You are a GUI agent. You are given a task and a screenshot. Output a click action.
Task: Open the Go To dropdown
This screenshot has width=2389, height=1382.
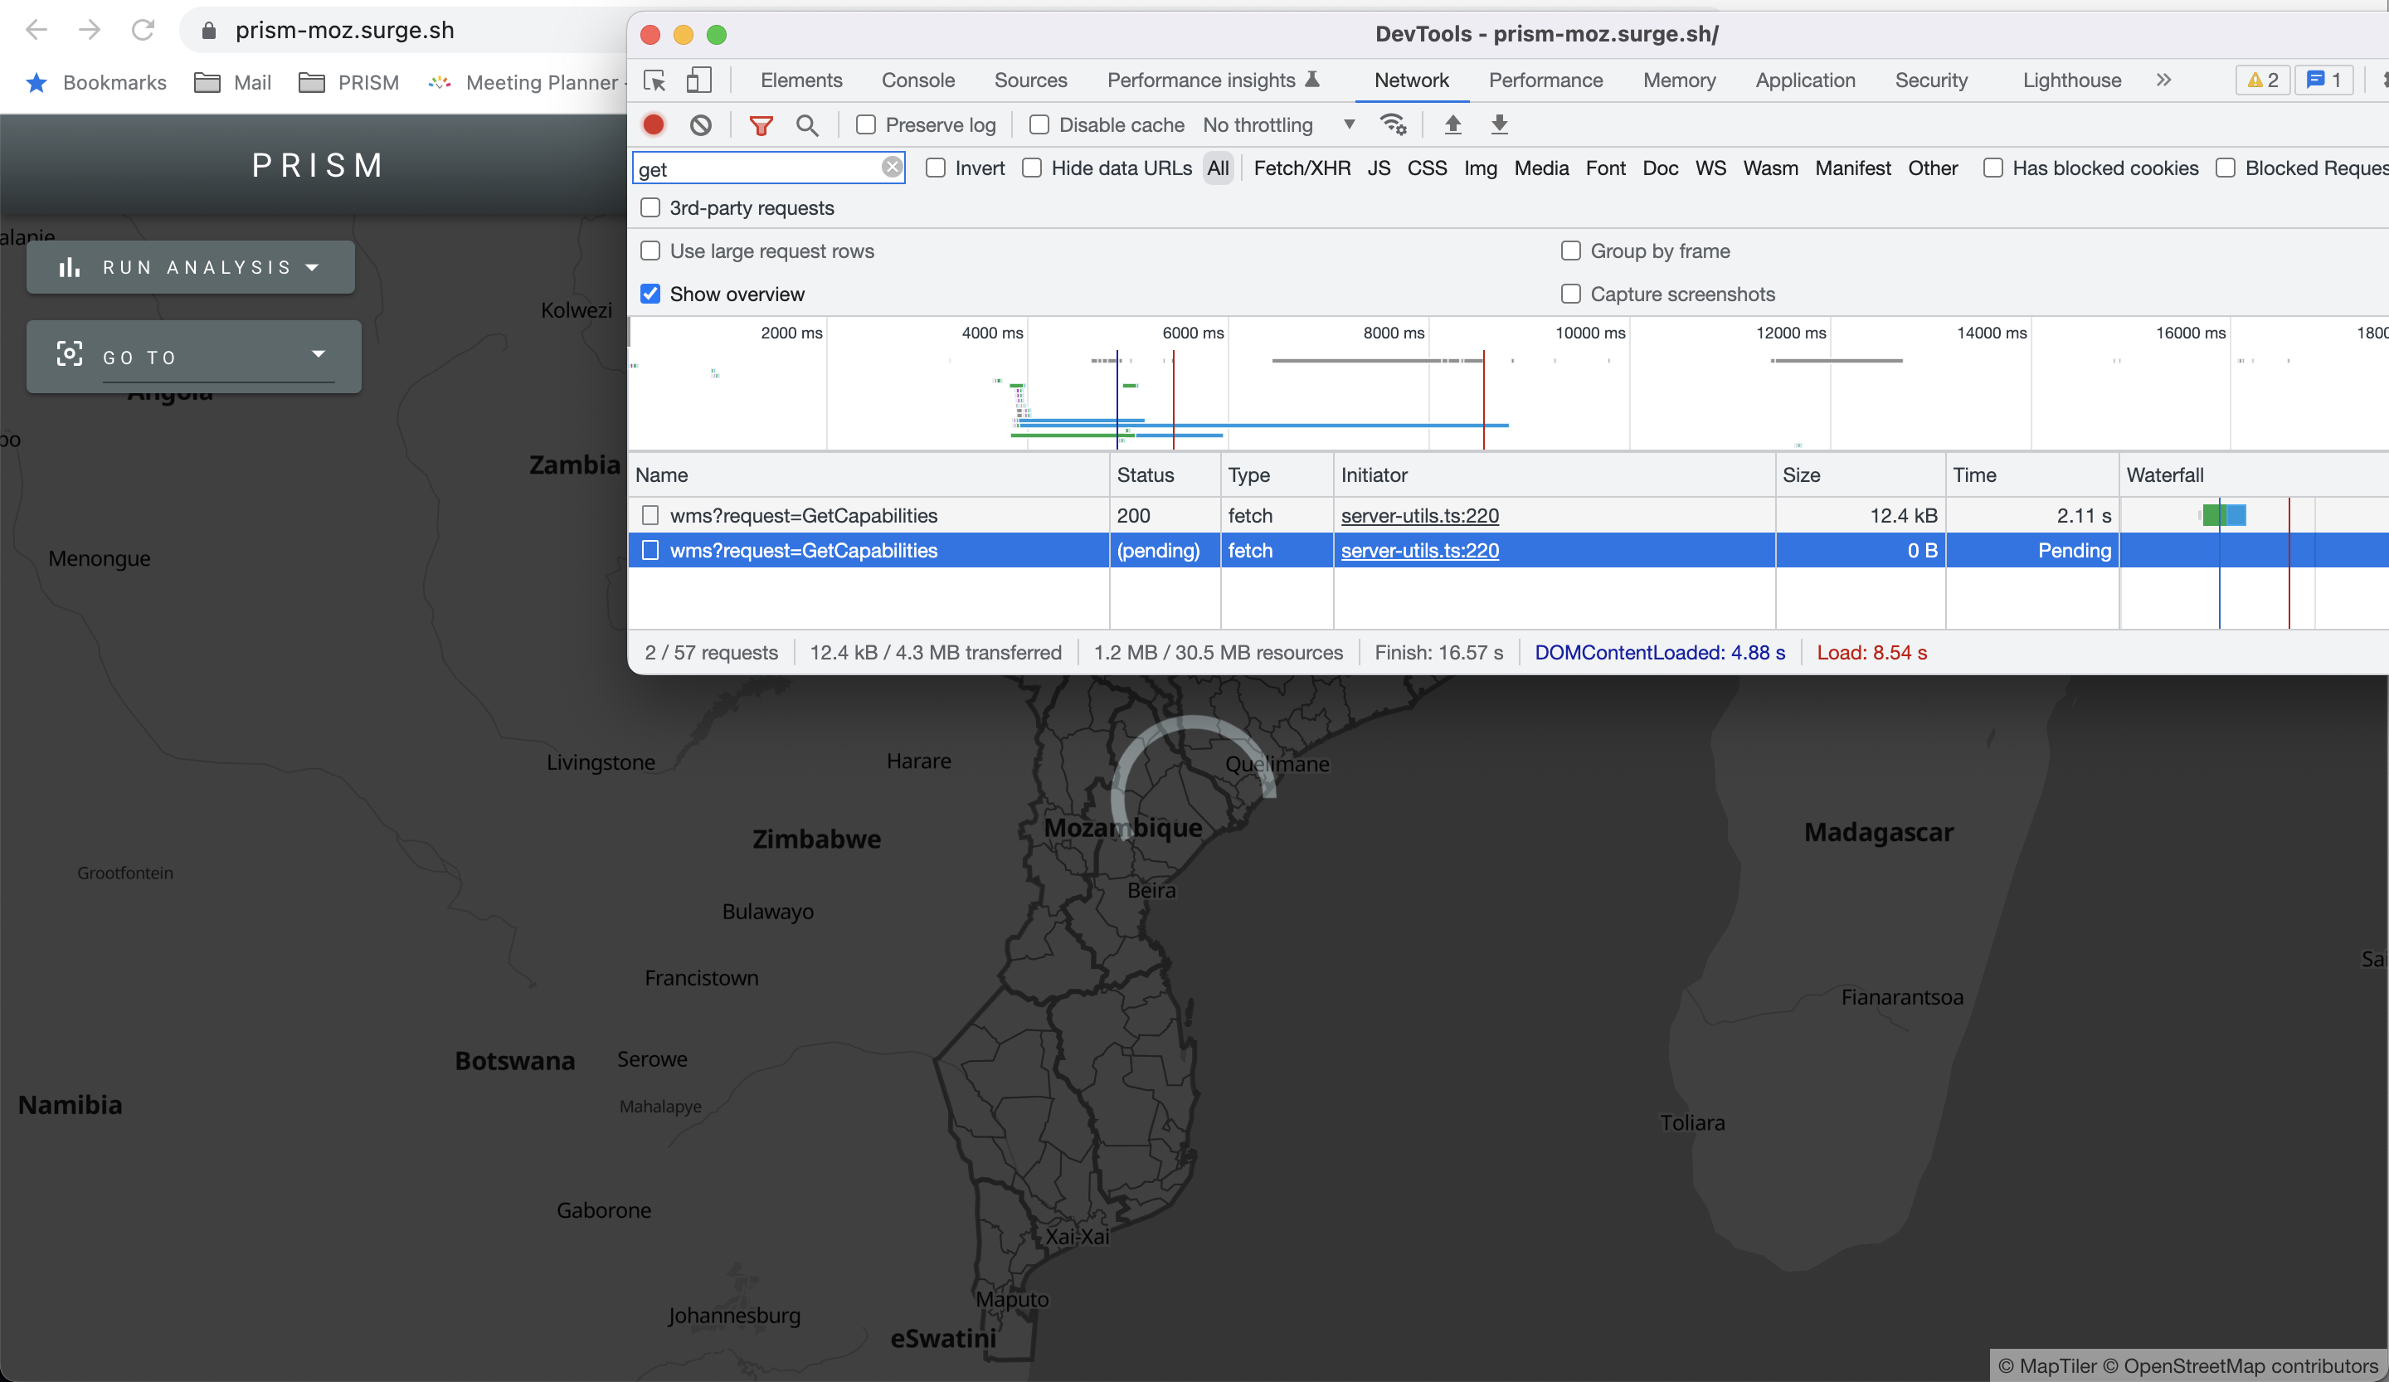tap(193, 357)
